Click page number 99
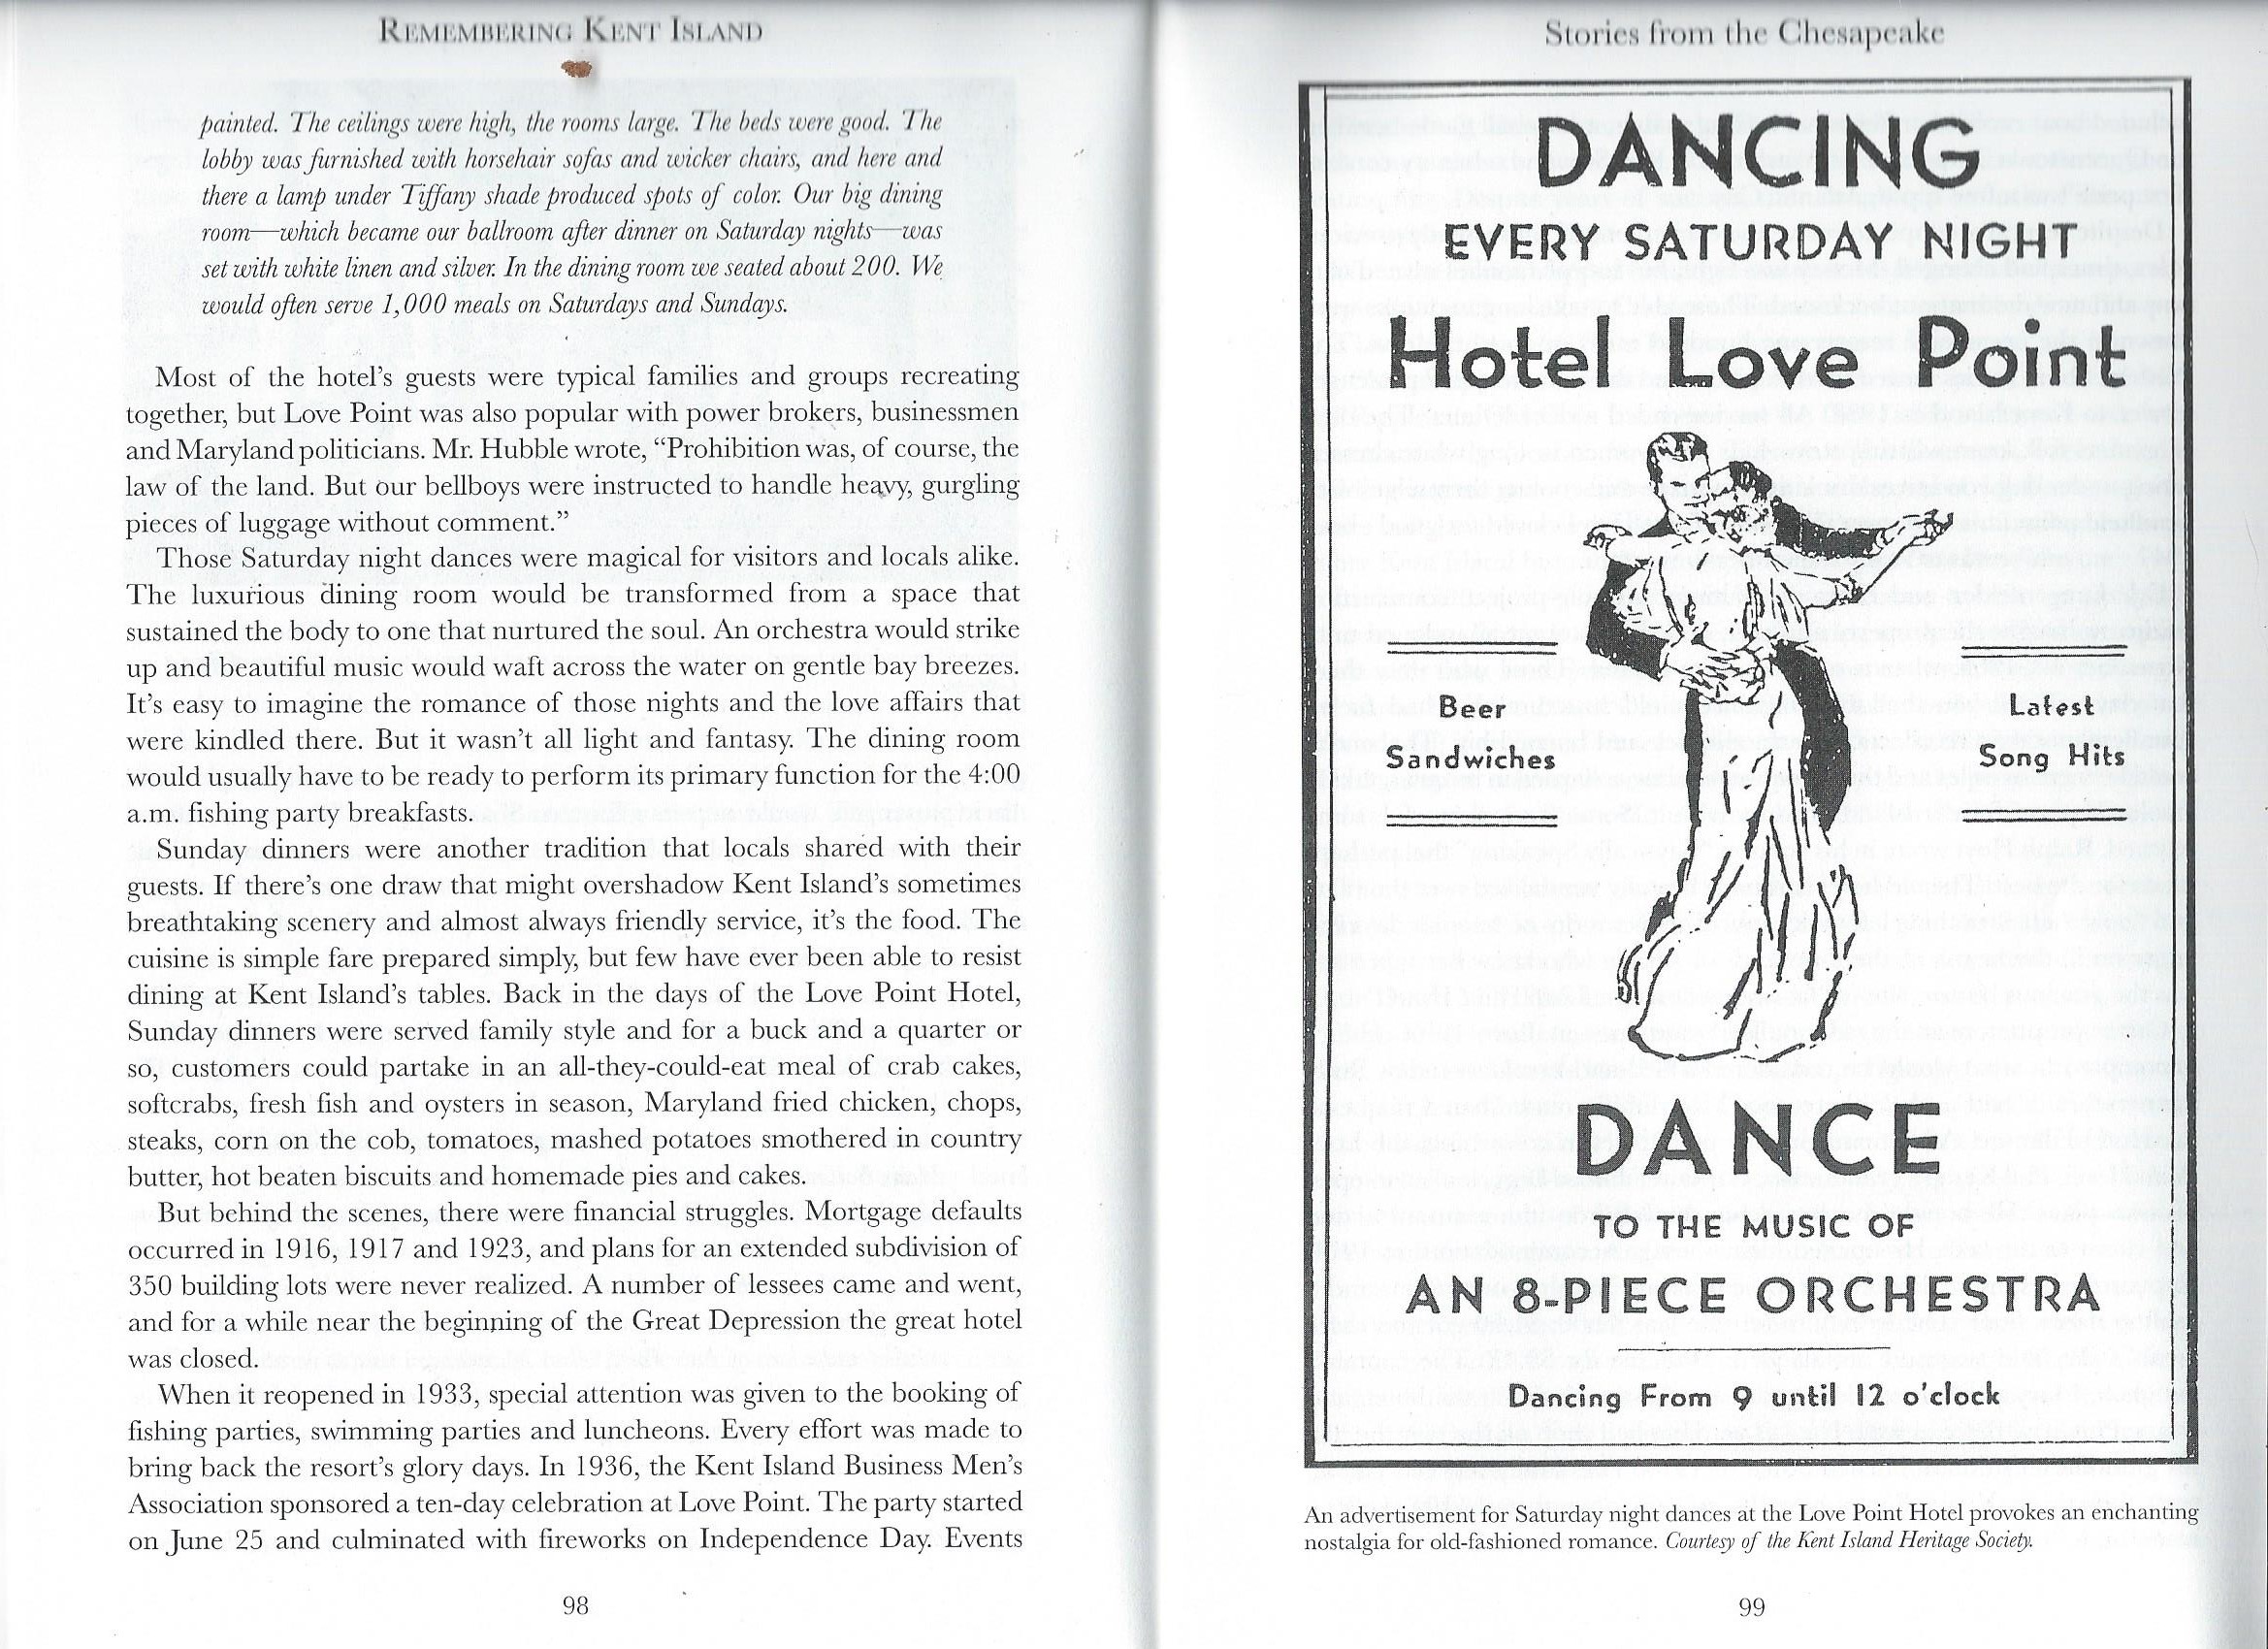Viewport: 2268px width, 1649px height. point(1752,1607)
